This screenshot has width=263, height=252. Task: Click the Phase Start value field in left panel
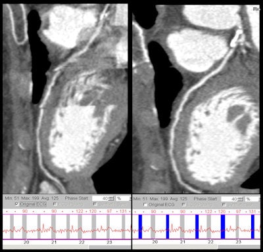click(x=101, y=199)
